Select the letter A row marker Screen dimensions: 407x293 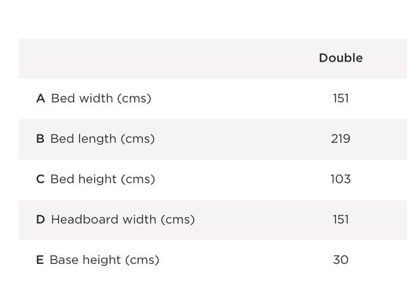tap(41, 98)
